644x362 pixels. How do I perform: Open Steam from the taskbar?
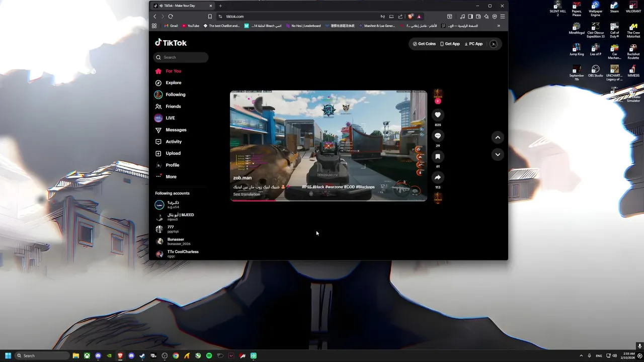(142, 355)
